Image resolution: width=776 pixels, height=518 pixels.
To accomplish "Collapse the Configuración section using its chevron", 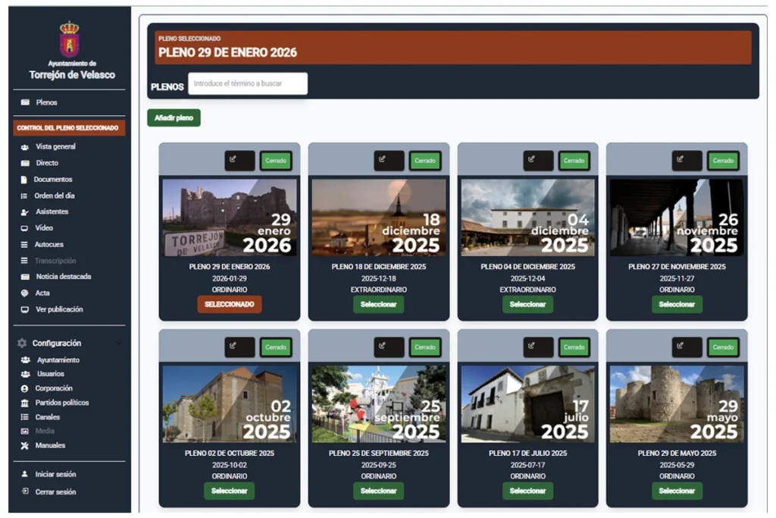I will pos(118,344).
